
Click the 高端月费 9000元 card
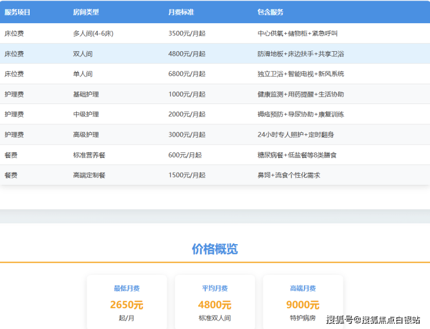[303, 302]
